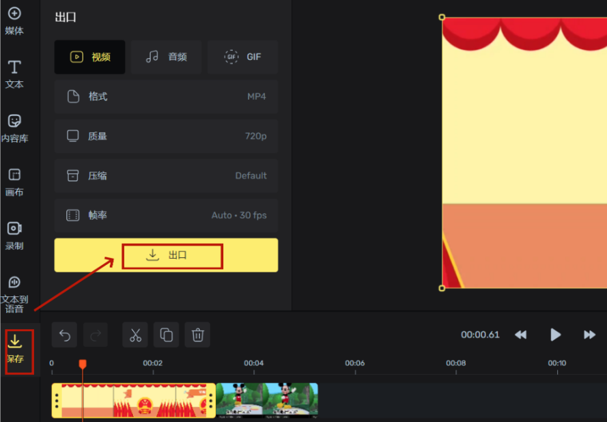Delete the selected clip via trash icon
This screenshot has height=422, width=607.
197,335
